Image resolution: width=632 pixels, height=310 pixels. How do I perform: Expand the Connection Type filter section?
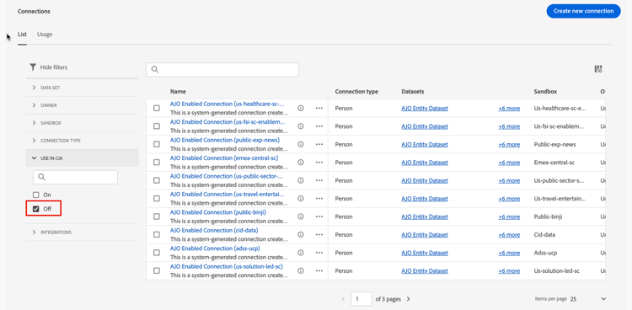point(83,141)
